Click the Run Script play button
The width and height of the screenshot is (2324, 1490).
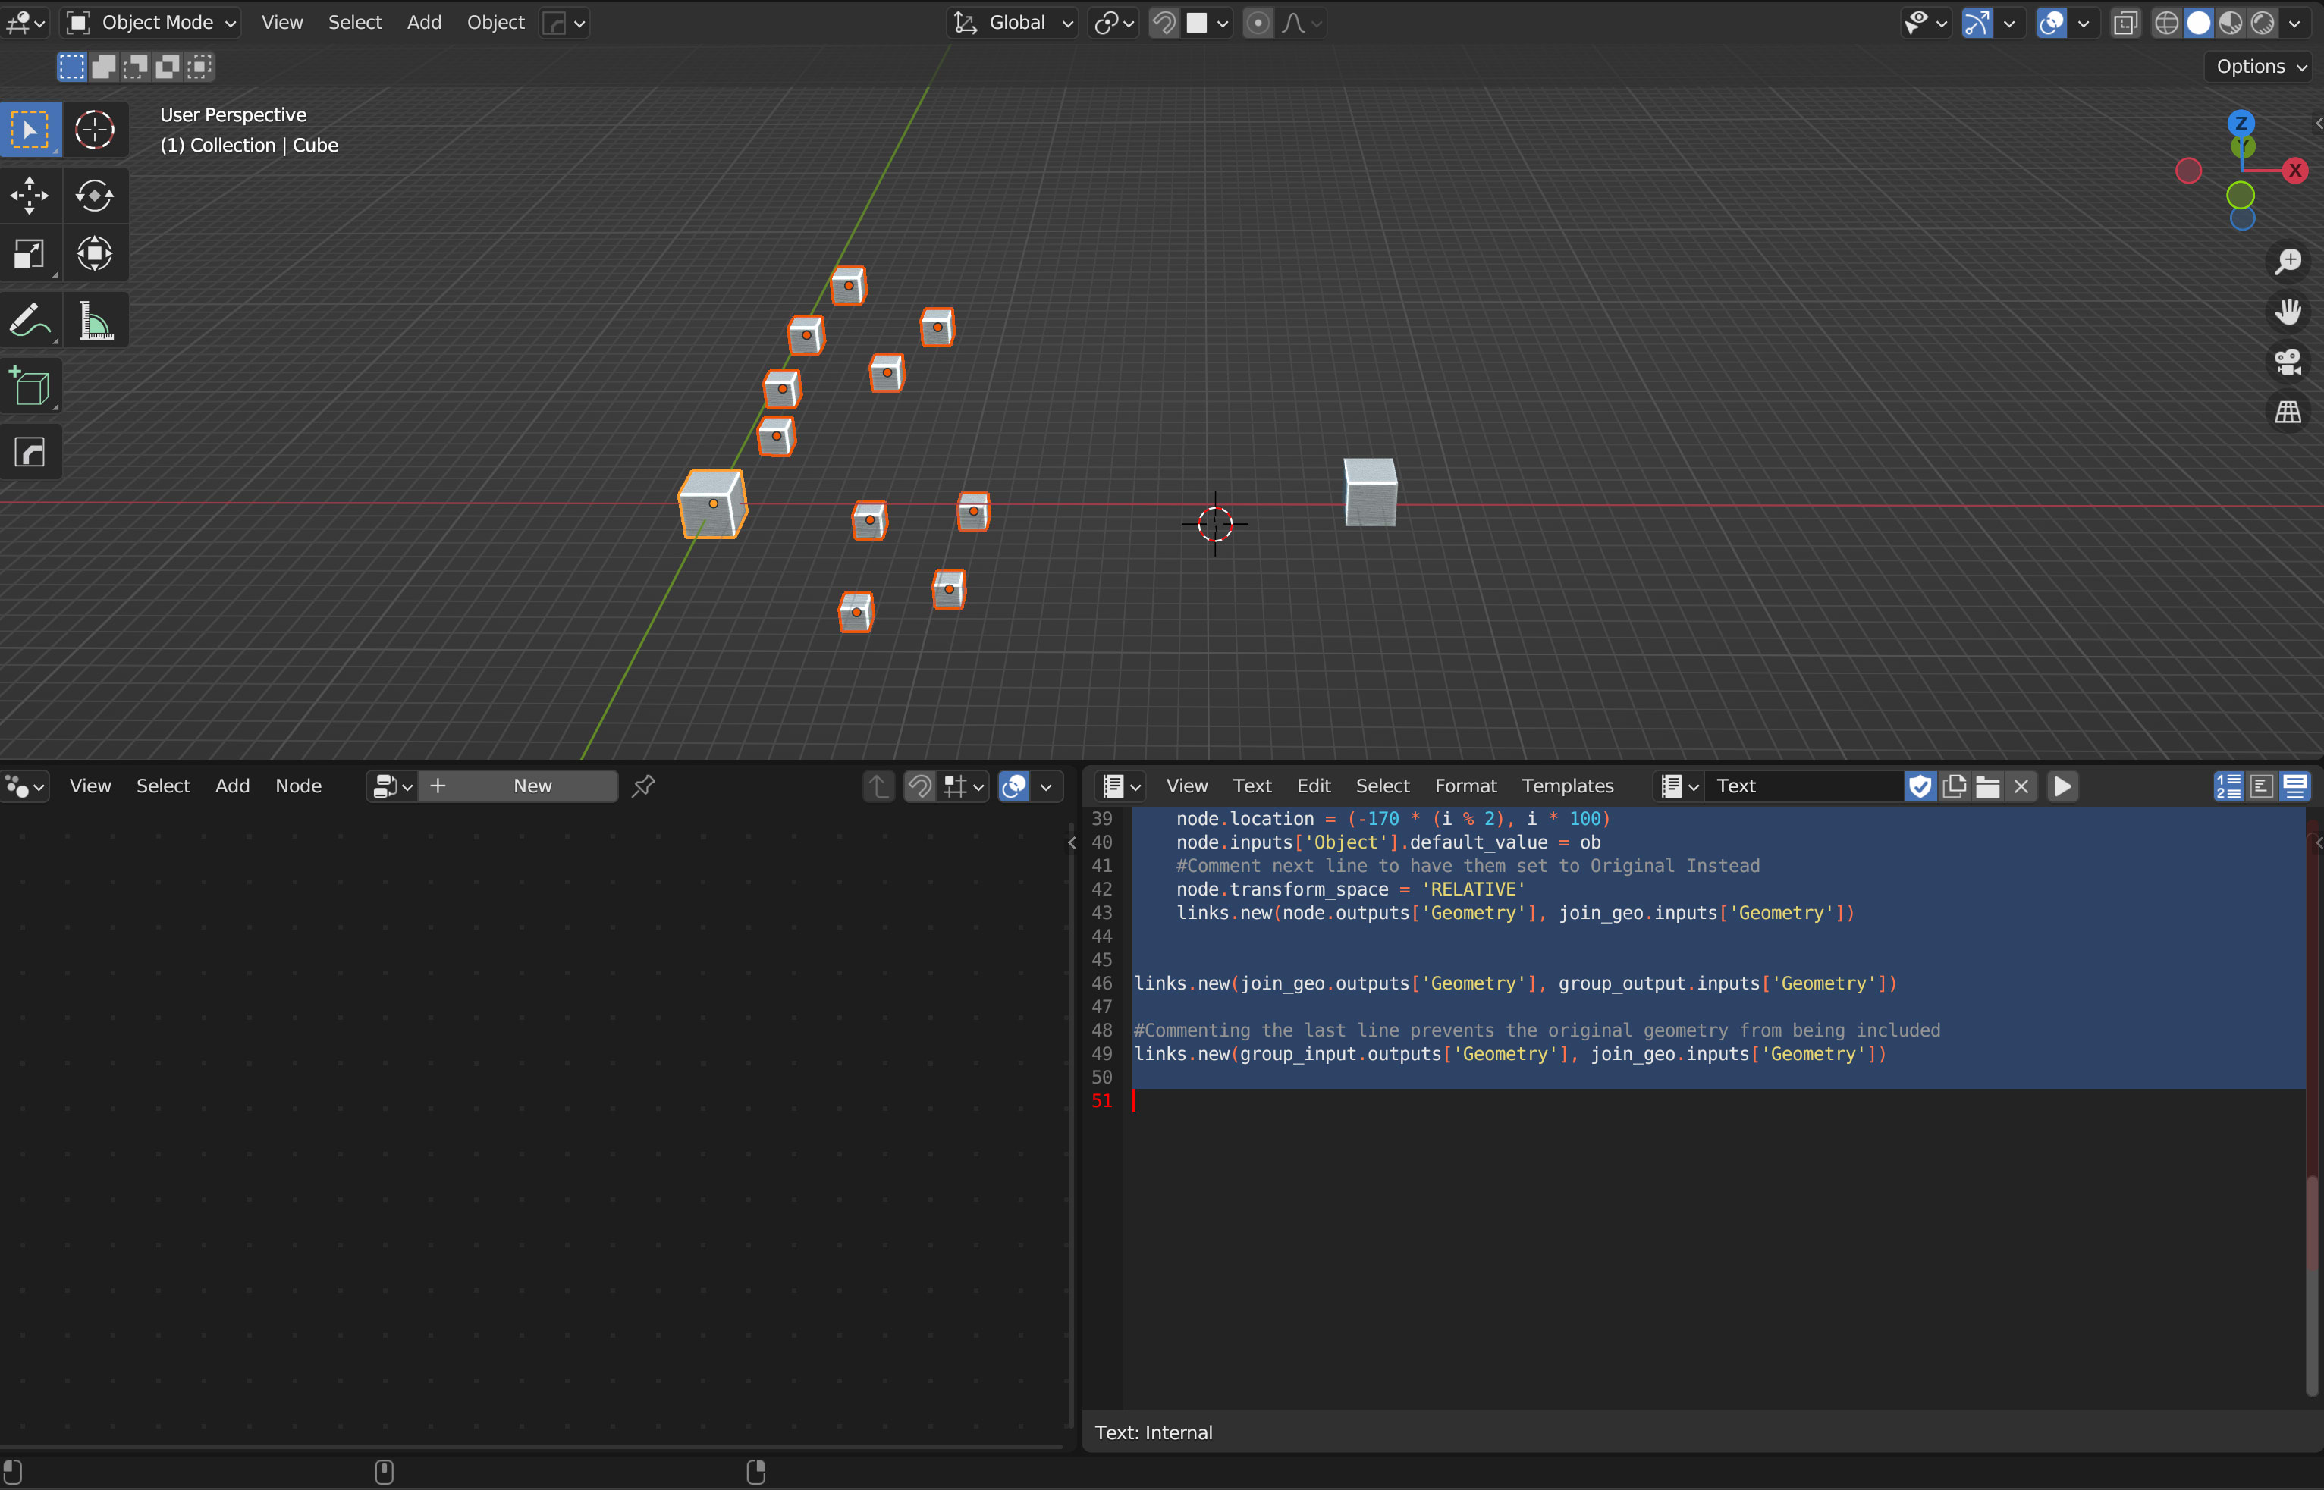(x=2063, y=786)
